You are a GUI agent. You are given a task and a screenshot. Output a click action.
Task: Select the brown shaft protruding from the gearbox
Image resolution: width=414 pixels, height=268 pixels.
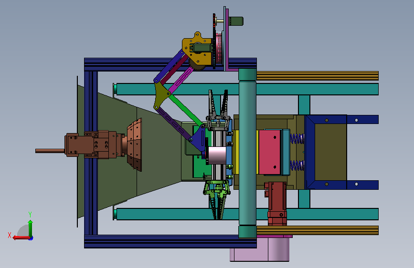[x=50, y=151]
